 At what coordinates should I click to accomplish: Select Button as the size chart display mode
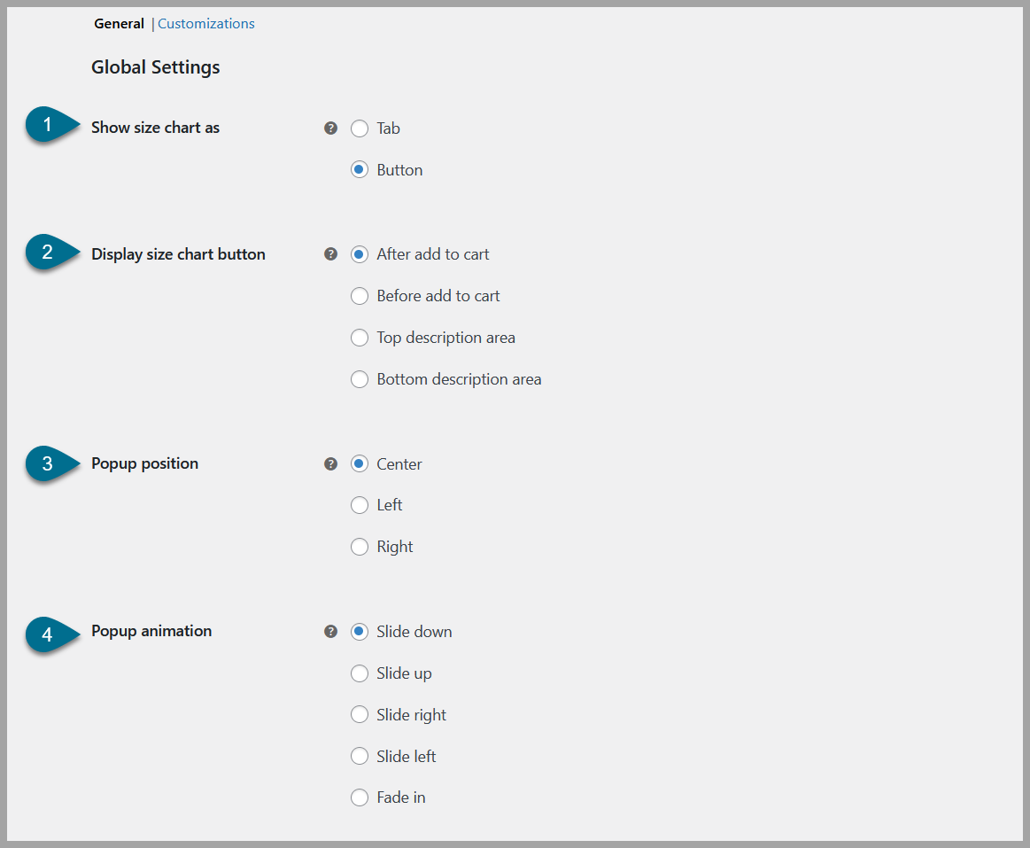point(360,169)
